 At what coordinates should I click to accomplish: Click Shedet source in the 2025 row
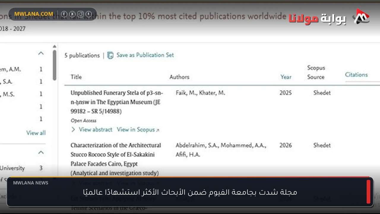(322, 93)
